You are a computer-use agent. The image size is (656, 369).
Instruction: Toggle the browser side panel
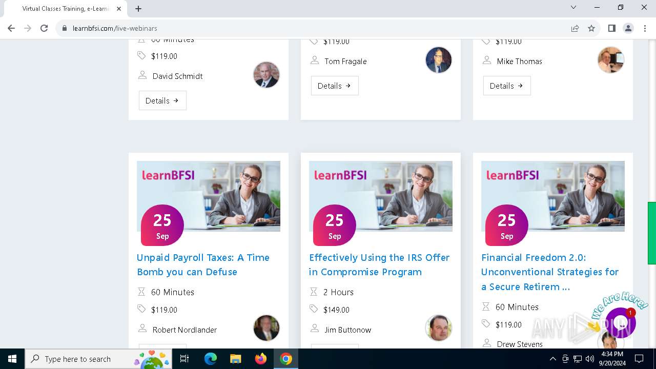[x=611, y=28]
